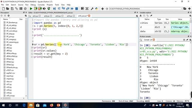Select nba.csv in the File explorer
Viewport: 192px width, 108px height.
(9, 82)
